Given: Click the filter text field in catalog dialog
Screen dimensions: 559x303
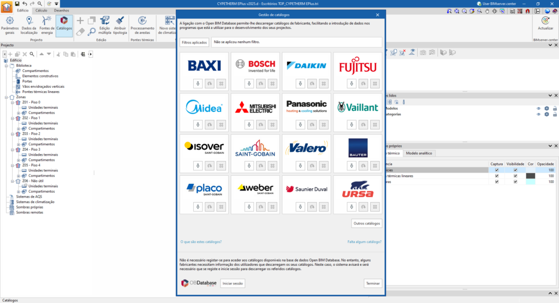Looking at the screenshot, I should pos(296,42).
